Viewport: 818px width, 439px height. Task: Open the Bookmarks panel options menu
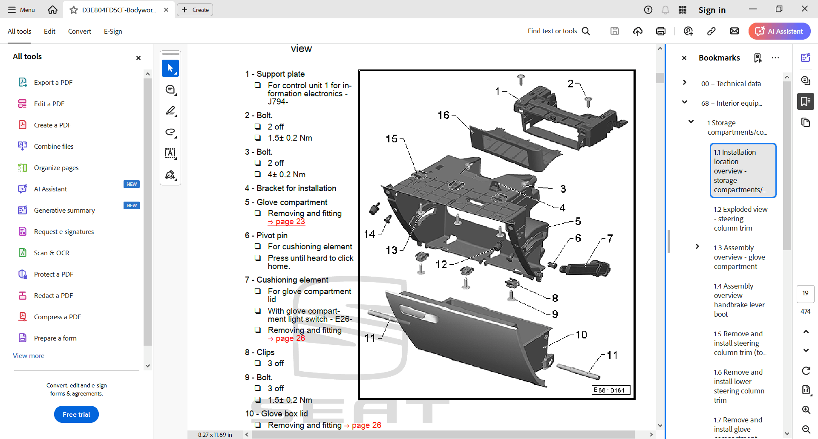(775, 58)
